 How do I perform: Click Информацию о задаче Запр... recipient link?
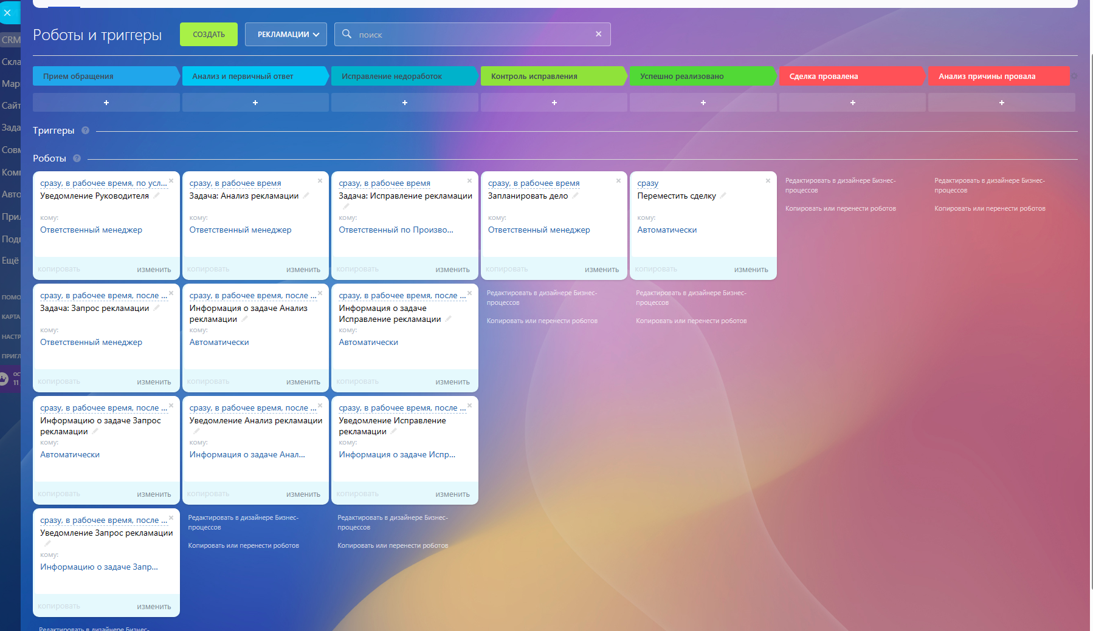(99, 567)
